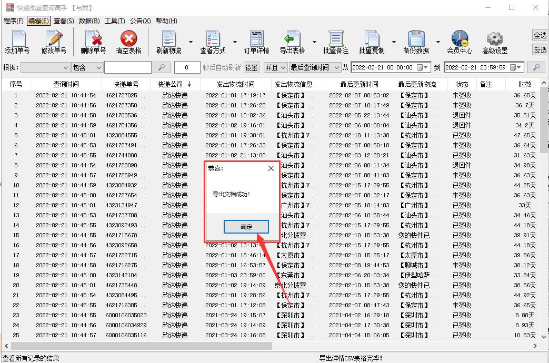Click the filter search key icon button
Viewport: 549px width, 363px height.
(162, 67)
